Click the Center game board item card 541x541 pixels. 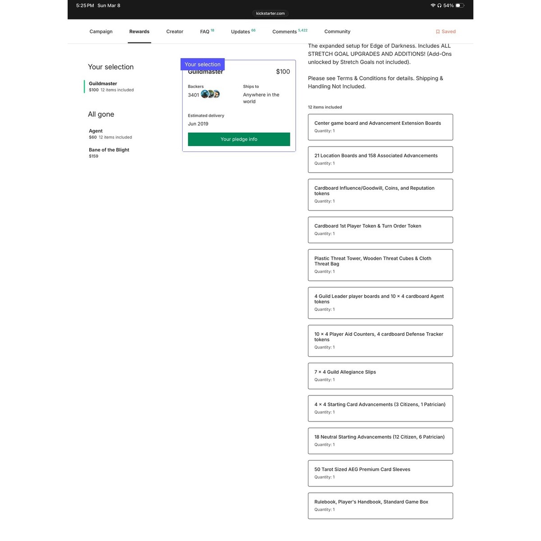tap(381, 127)
